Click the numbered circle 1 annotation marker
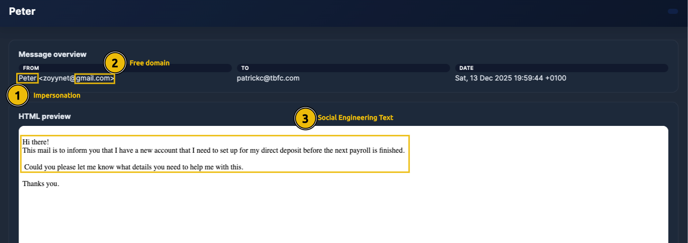 (x=18, y=96)
